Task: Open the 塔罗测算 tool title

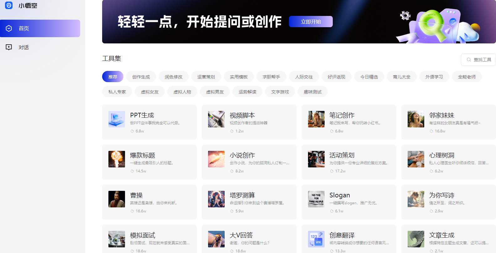Action: (242, 195)
